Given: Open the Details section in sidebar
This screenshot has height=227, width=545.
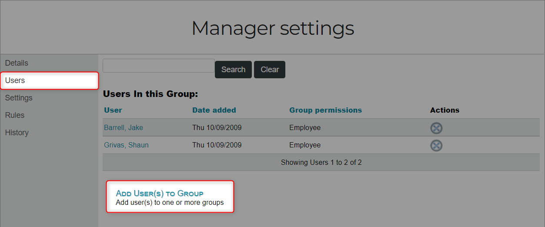Looking at the screenshot, I should point(17,63).
